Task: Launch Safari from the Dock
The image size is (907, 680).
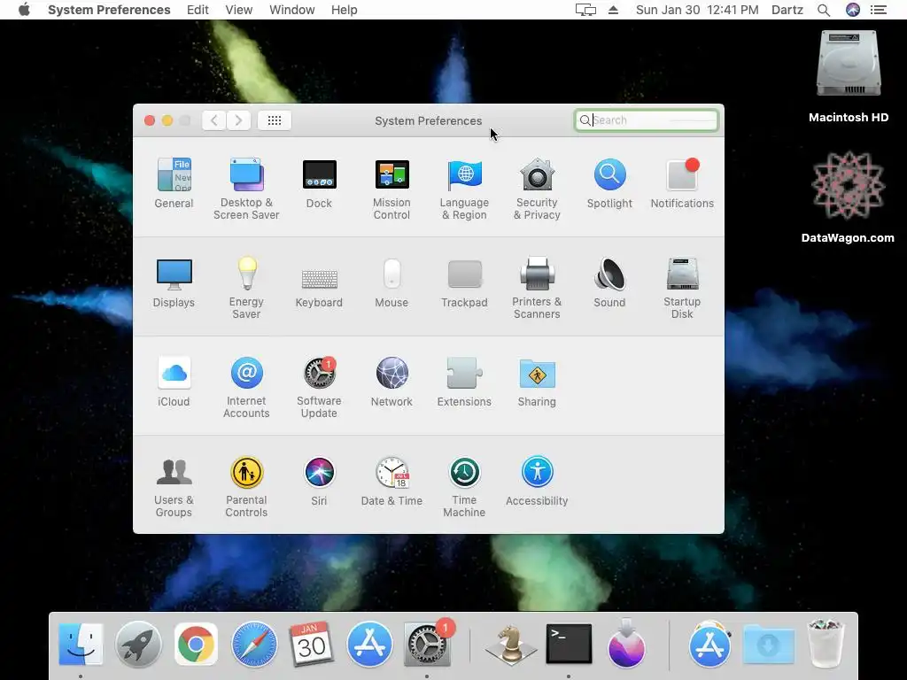Action: click(254, 644)
